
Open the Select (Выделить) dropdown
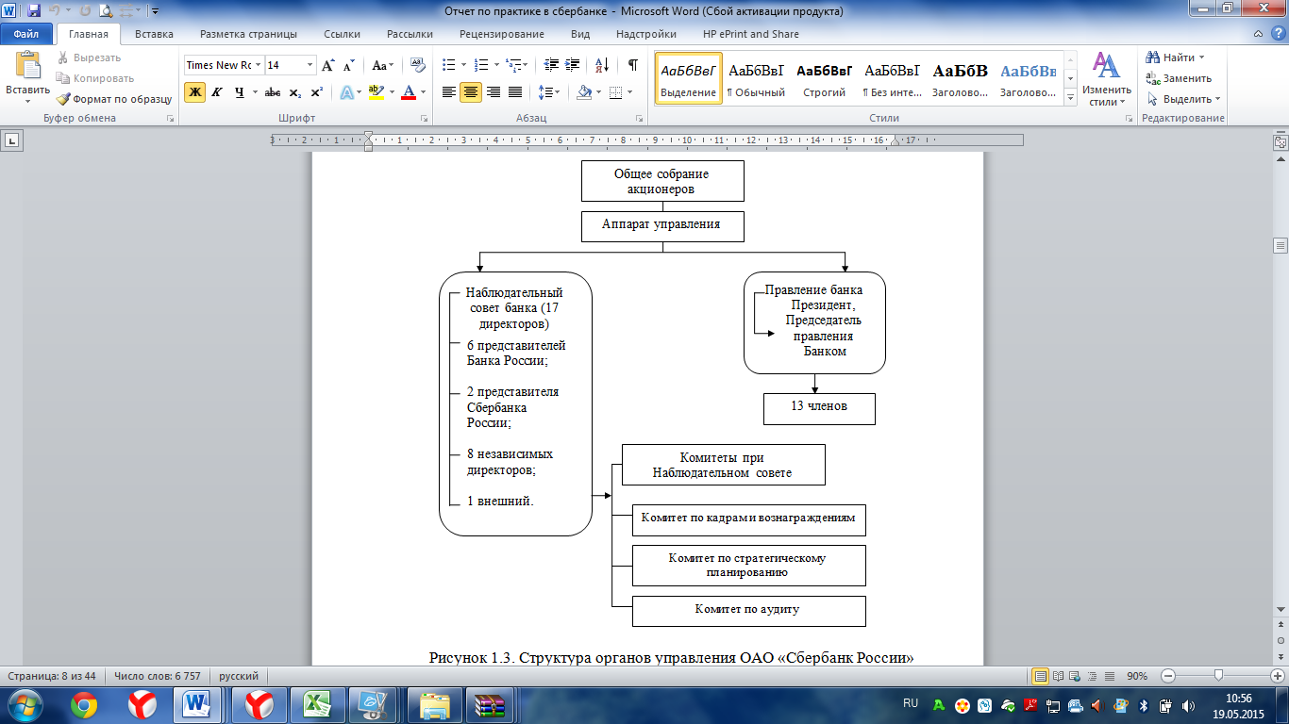coord(1183,99)
